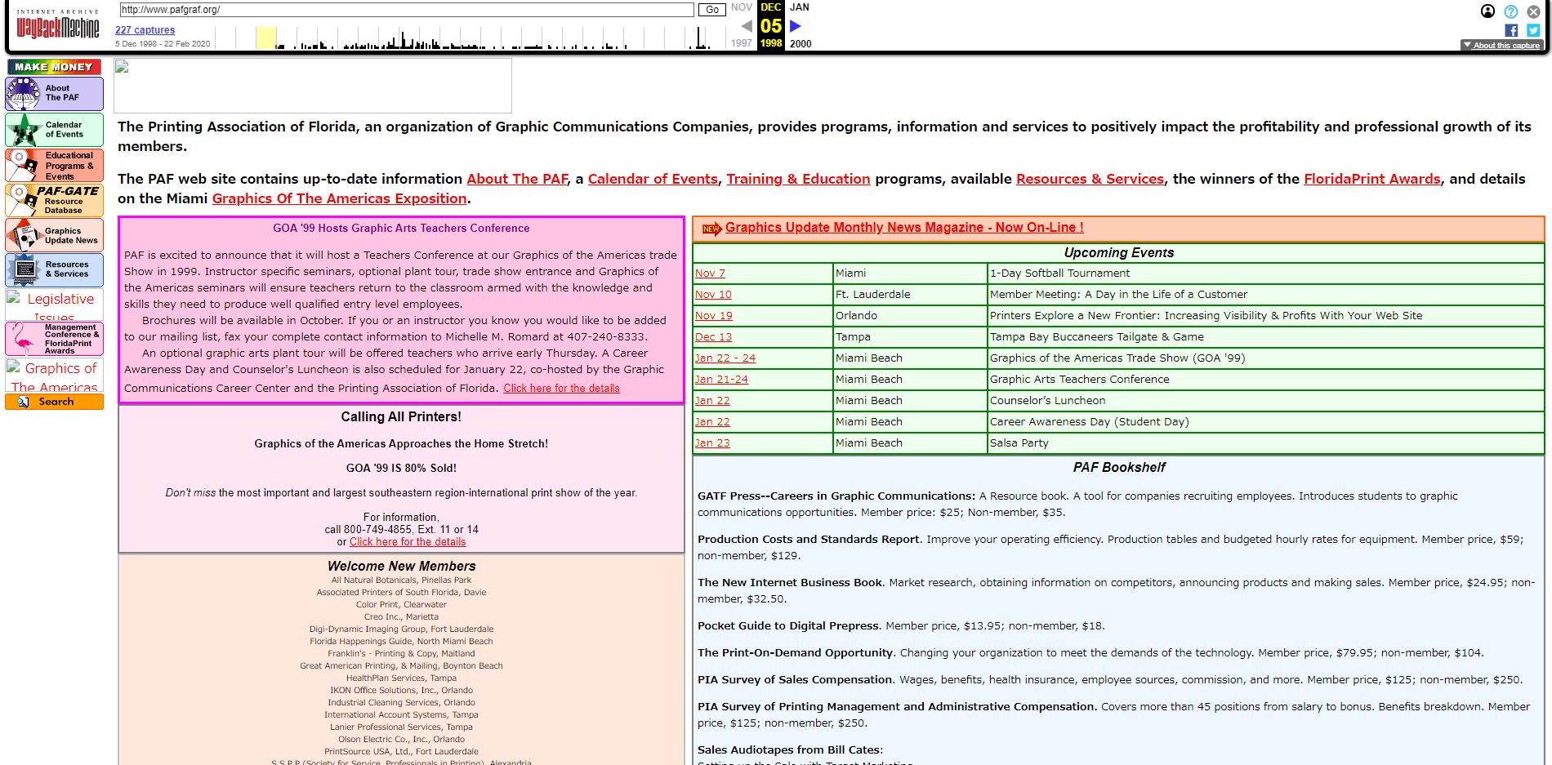The height and width of the screenshot is (765, 1552).
Task: Open Graphics Update Monthly News Magazine link
Action: tap(903, 228)
